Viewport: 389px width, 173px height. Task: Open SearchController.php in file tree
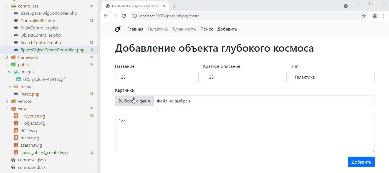[x=41, y=43]
